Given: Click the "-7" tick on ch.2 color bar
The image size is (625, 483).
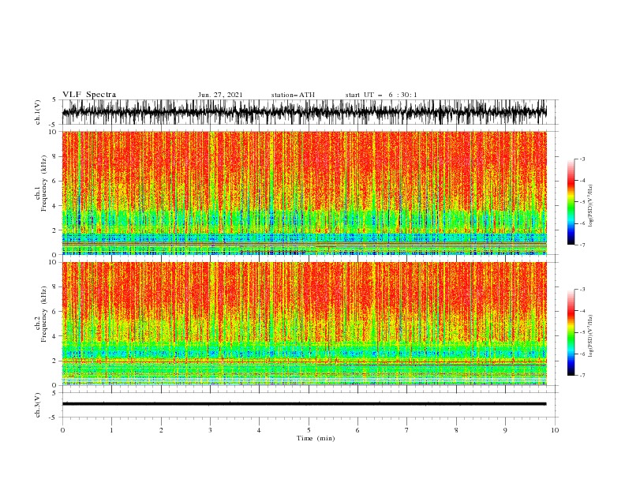Looking at the screenshot, I should click(582, 376).
